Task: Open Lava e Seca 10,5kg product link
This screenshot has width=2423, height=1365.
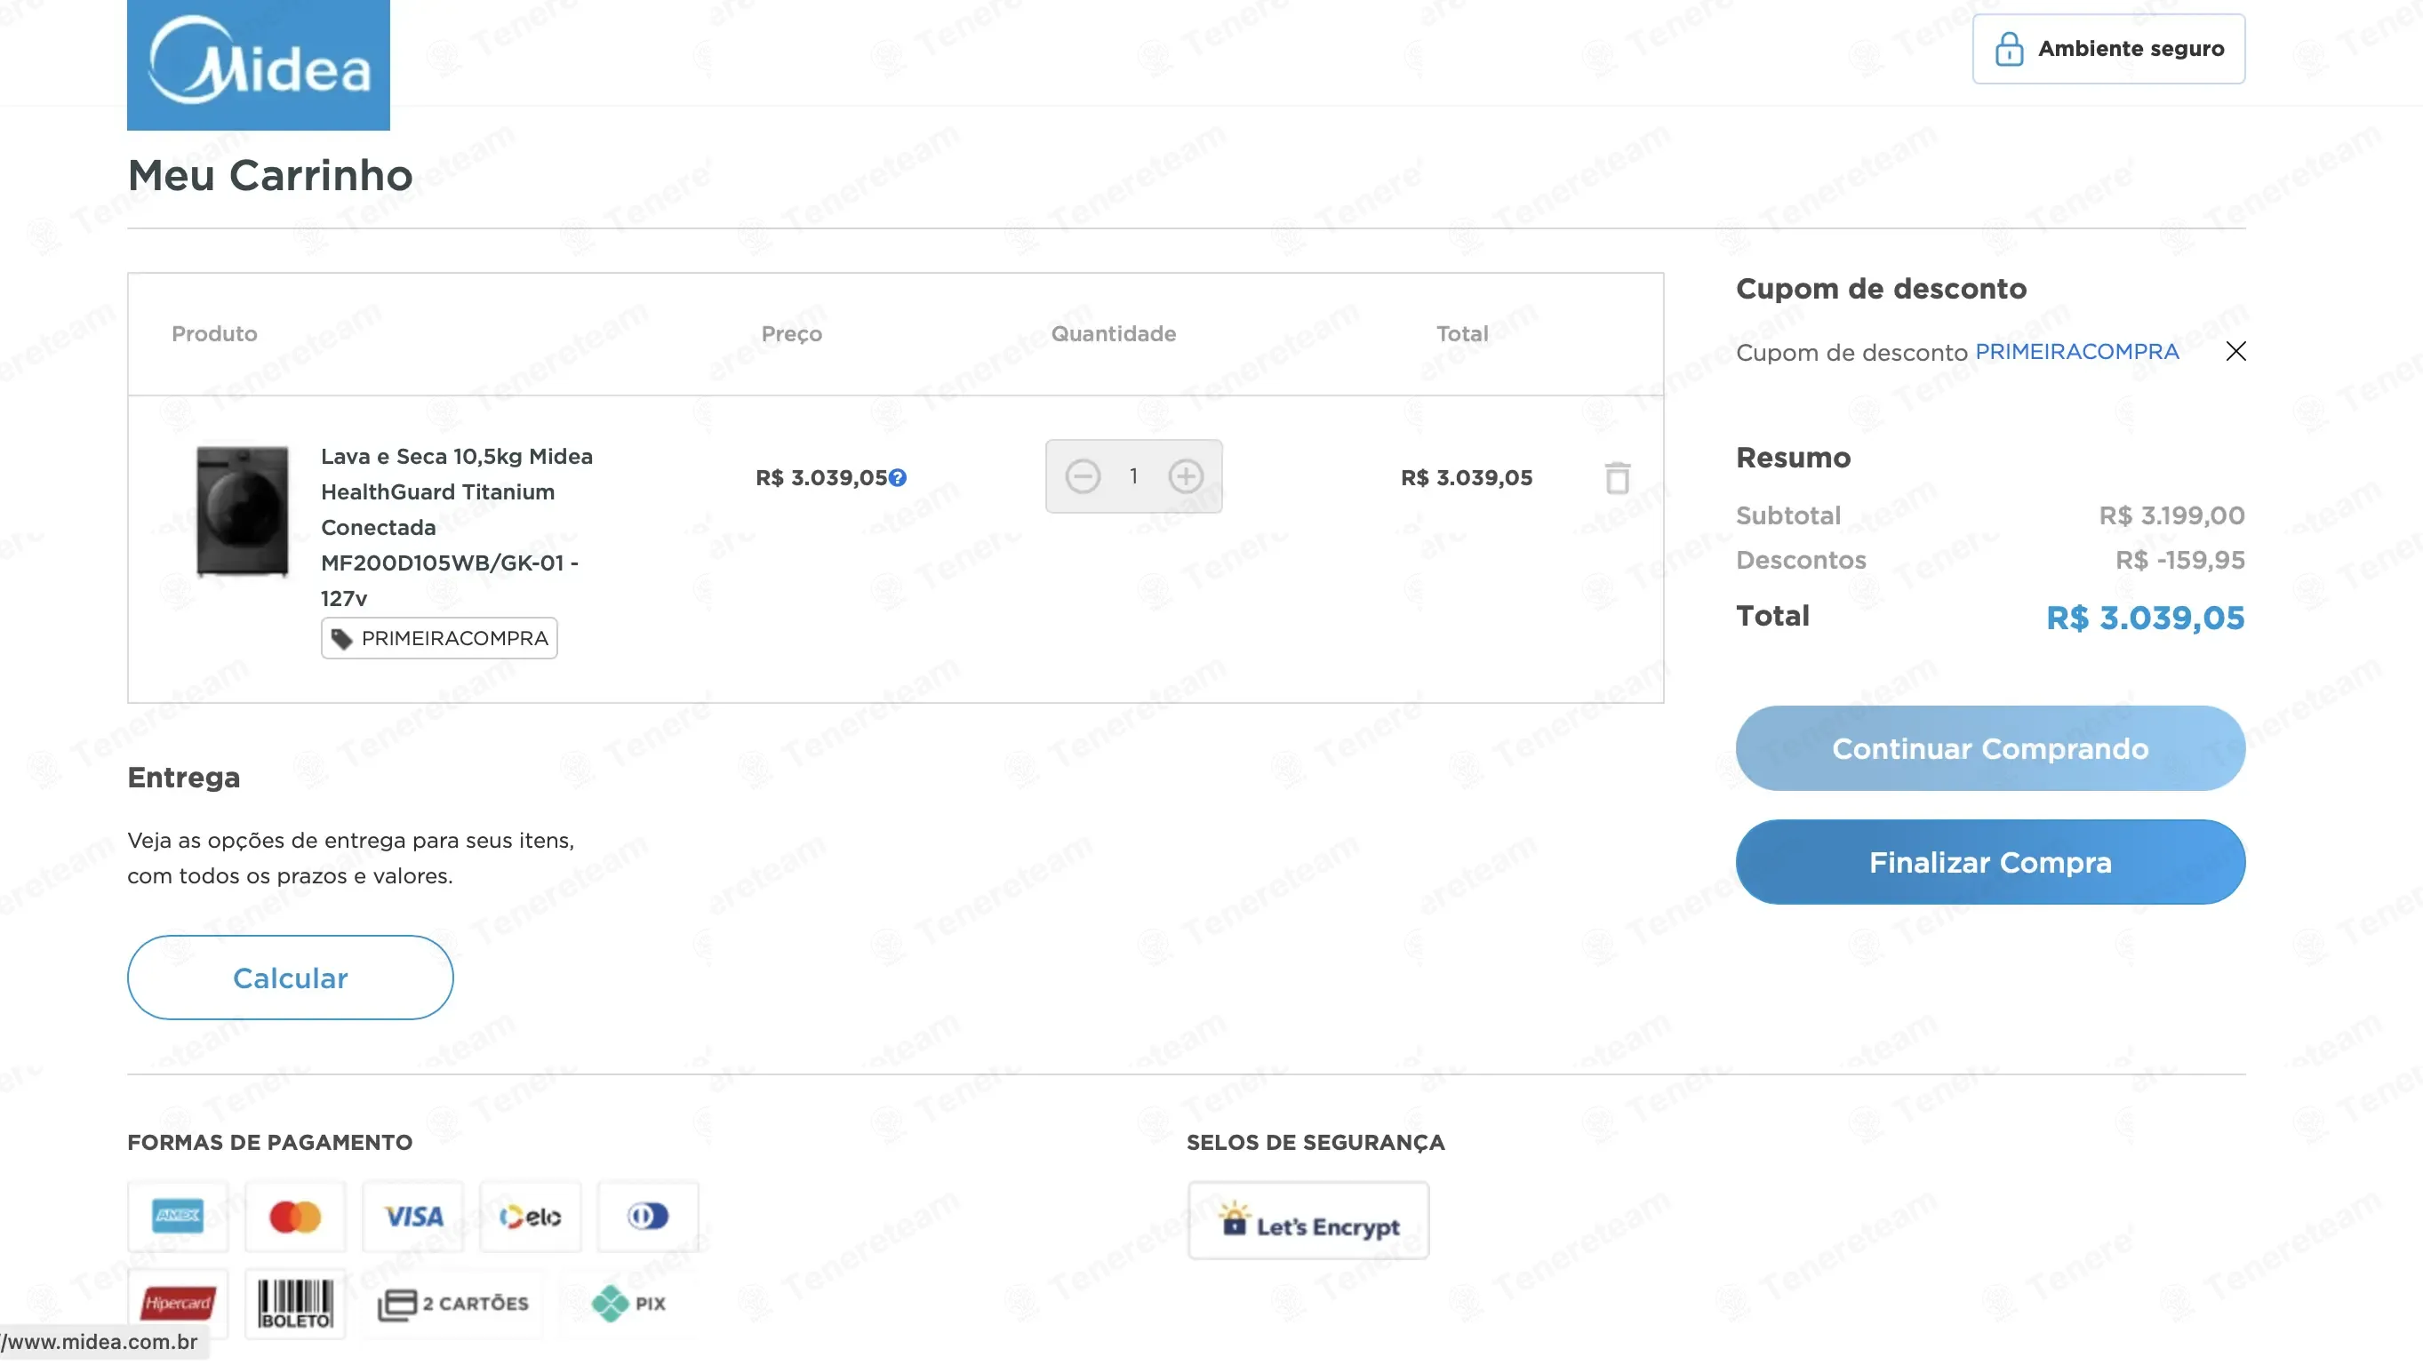Action: pyautogui.click(x=457, y=528)
